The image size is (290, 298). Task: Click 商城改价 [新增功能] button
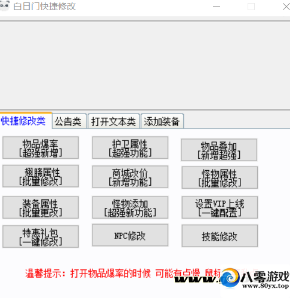point(130,177)
